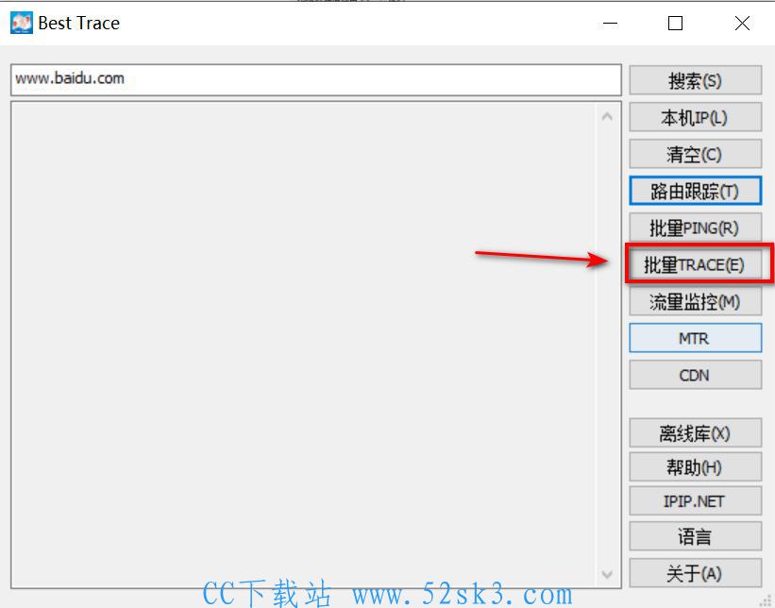775x608 pixels.
Task: Click the CDN button
Action: tap(695, 375)
